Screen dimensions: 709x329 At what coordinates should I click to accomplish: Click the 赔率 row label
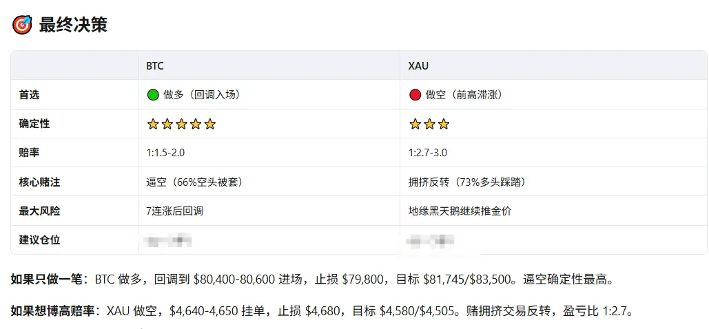[29, 153]
